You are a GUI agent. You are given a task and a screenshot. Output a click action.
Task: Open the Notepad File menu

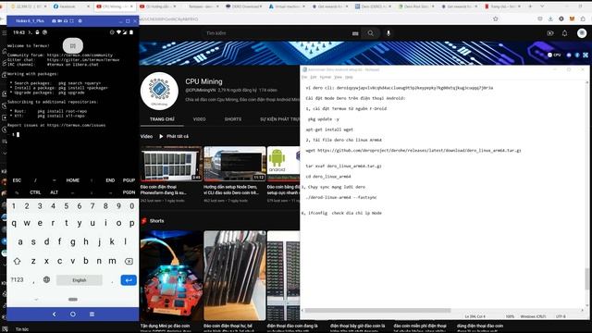(x=304, y=77)
